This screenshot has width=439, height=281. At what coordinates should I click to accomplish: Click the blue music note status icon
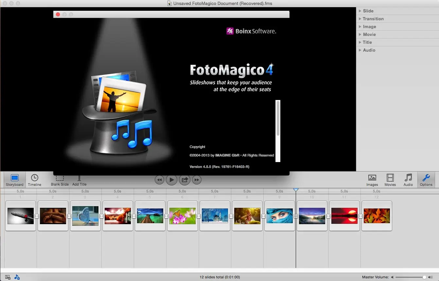[x=17, y=277]
